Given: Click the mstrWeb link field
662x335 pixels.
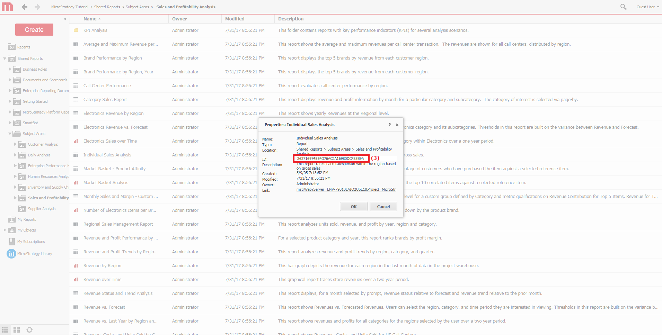Looking at the screenshot, I should tap(346, 189).
